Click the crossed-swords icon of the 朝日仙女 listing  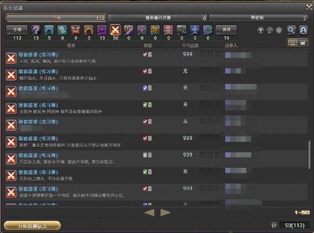(x=11, y=75)
